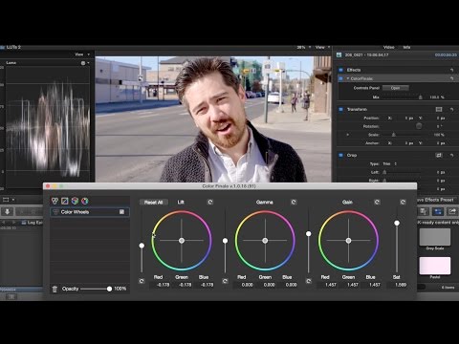This screenshot has height=344, width=459.
Task: Reset the ColorFinale effect in the inspector
Action: tap(451, 78)
